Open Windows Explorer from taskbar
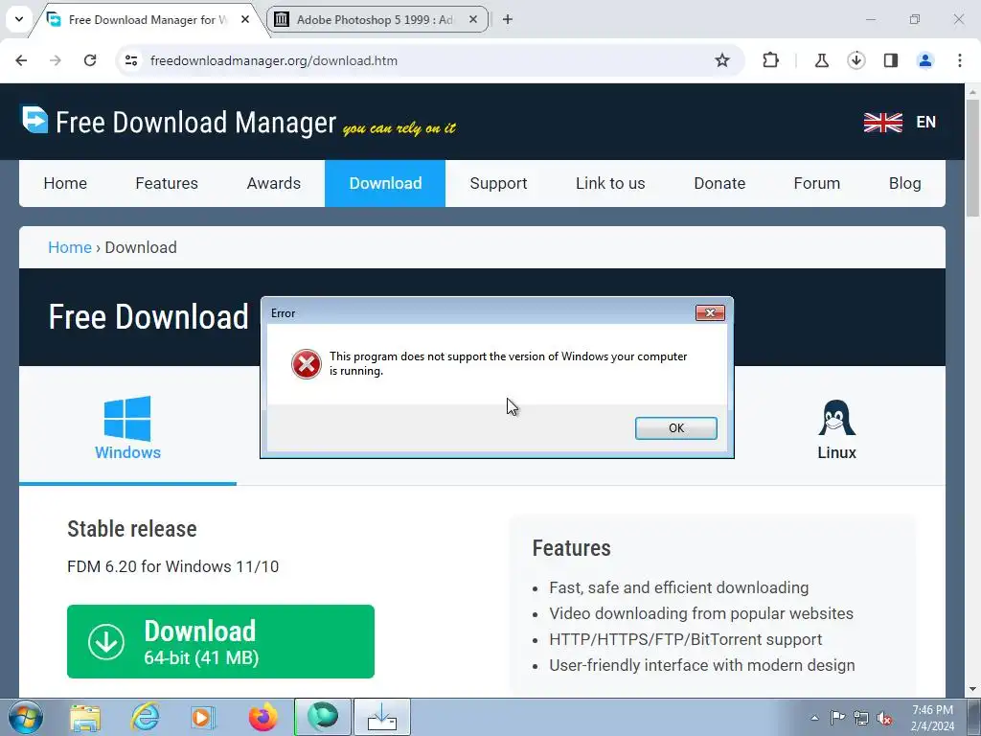Viewport: 981px width, 736px height. point(85,717)
